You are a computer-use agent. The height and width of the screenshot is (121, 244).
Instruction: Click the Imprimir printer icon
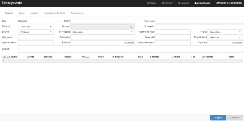point(163,3)
